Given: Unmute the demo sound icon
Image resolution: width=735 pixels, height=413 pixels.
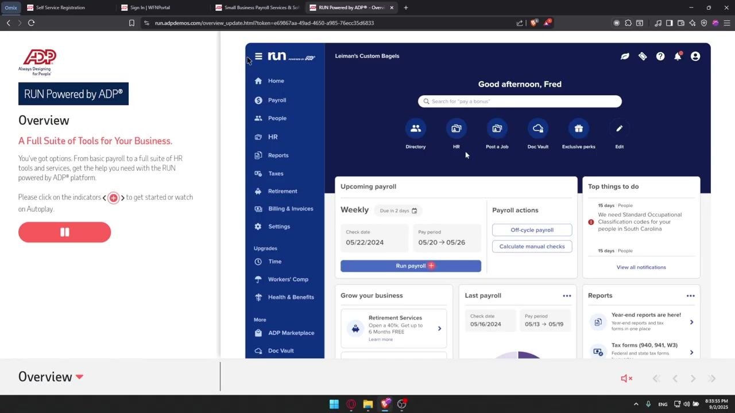Looking at the screenshot, I should click(x=626, y=379).
